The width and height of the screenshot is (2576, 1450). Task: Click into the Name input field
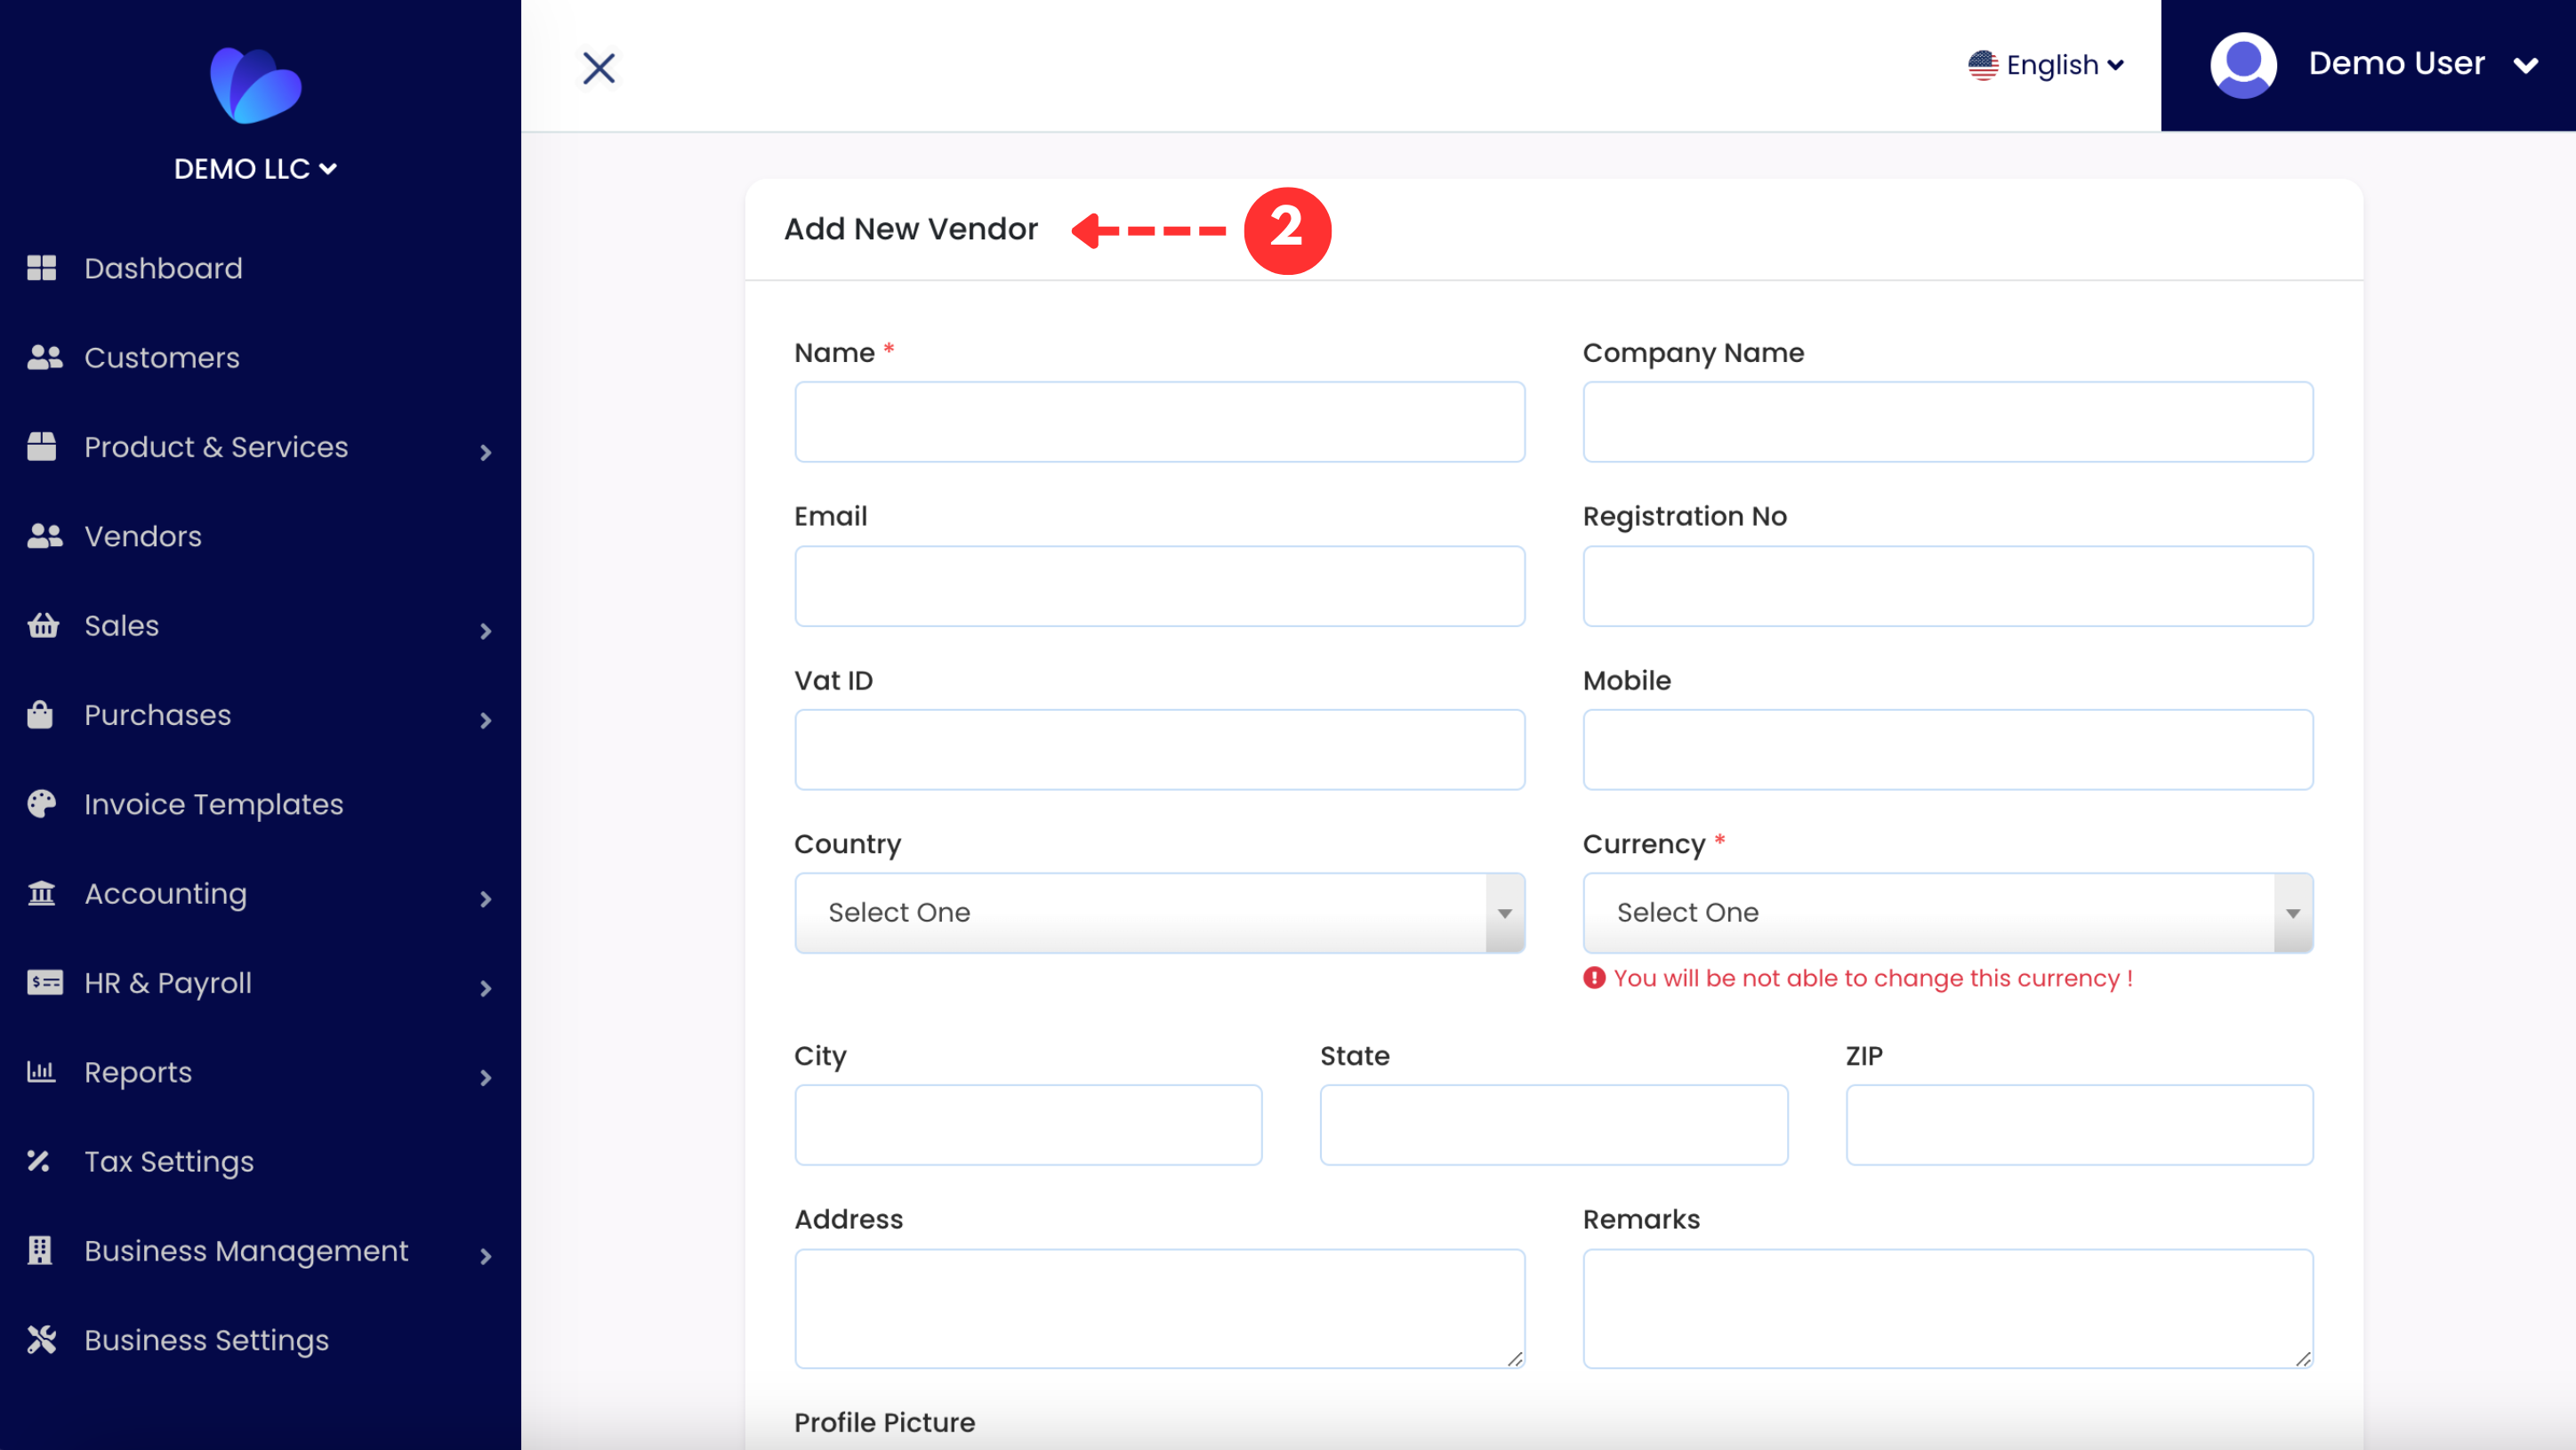1160,421
